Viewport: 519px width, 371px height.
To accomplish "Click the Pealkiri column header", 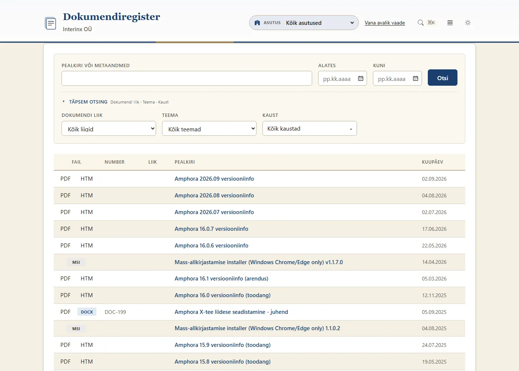I will tap(185, 162).
